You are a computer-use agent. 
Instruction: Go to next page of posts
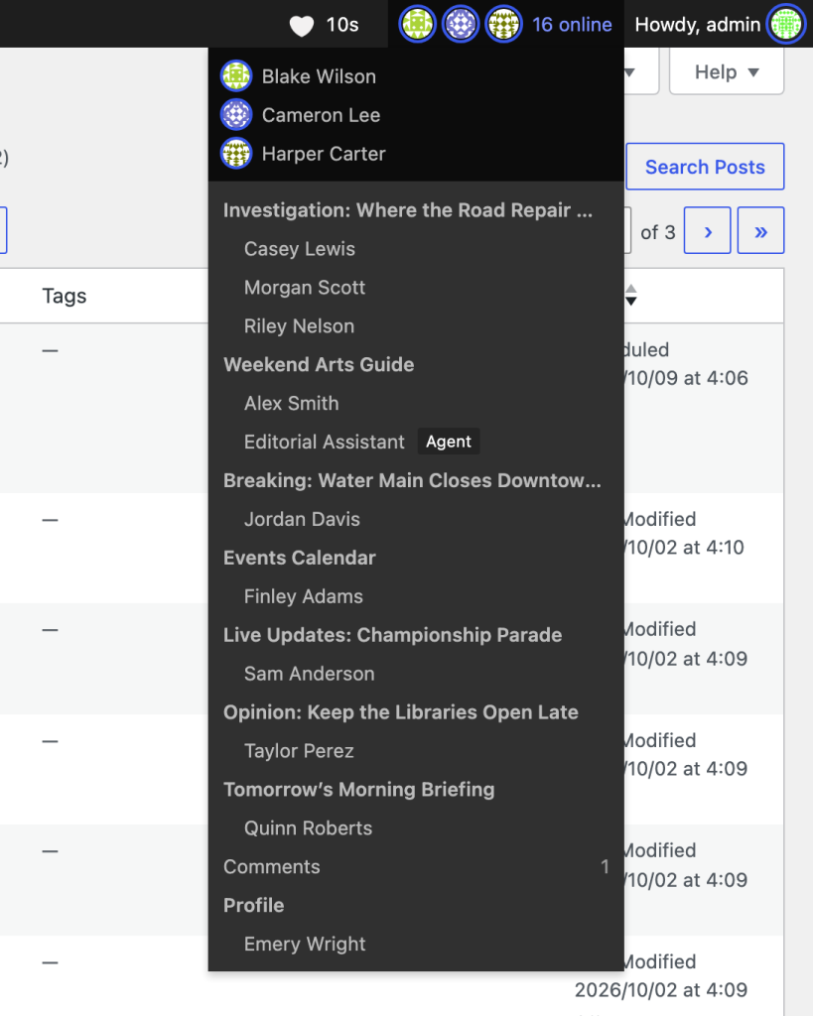tap(708, 230)
